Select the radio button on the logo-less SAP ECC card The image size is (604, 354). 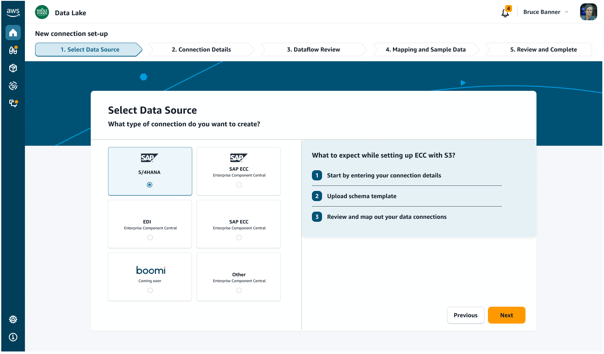coord(239,237)
